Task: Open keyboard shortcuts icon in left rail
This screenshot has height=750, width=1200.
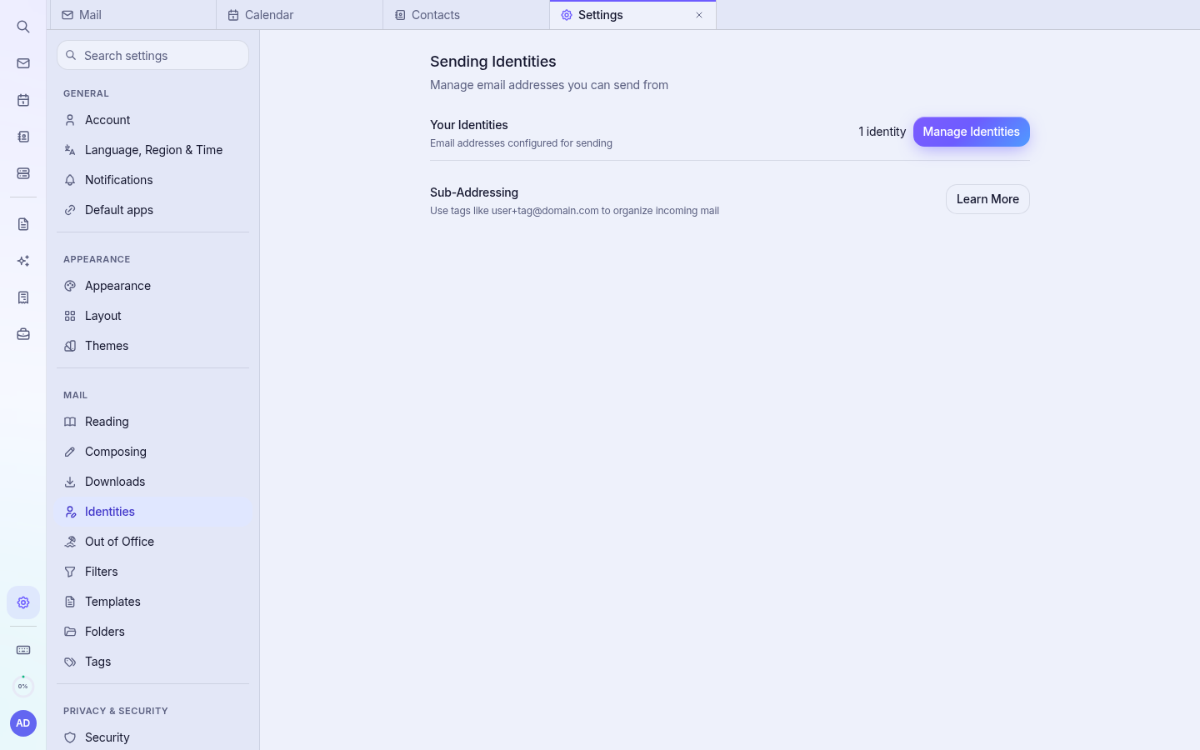Action: coord(23,650)
